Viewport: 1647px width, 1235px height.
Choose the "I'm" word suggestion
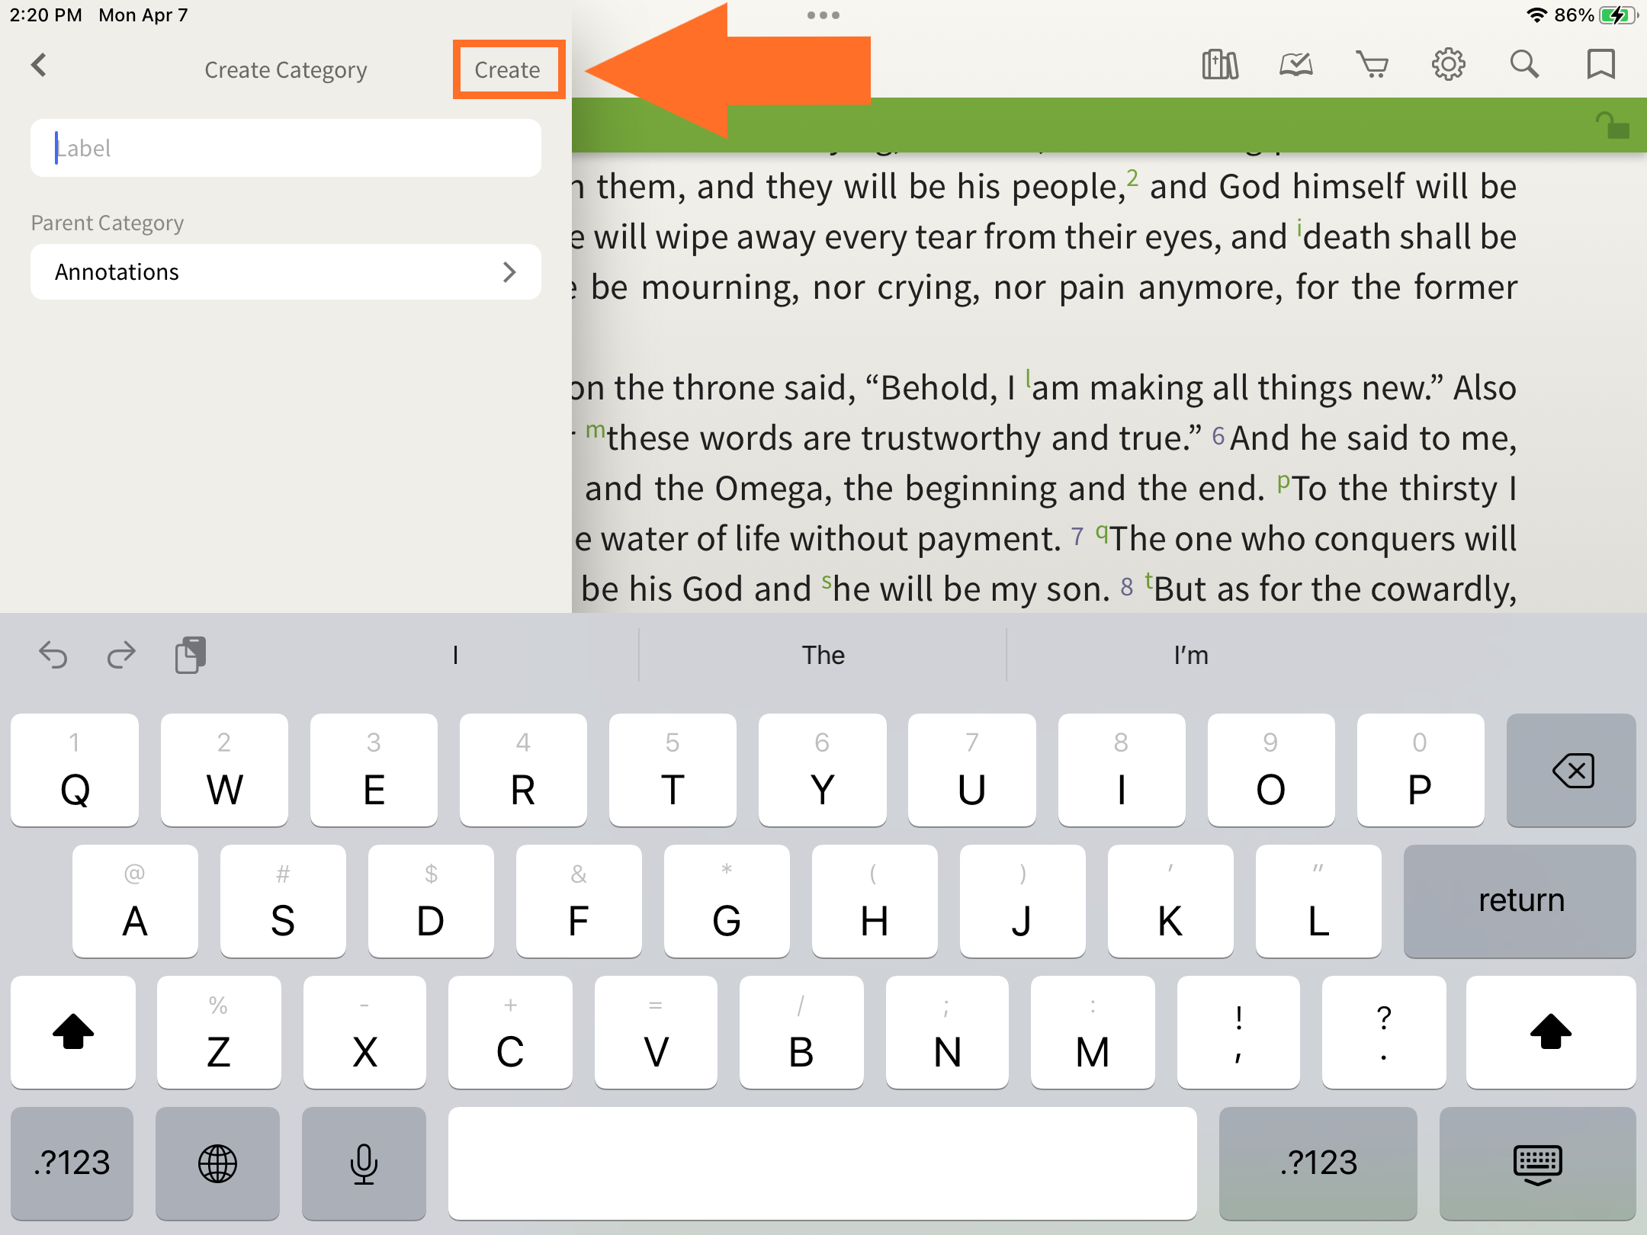click(x=1190, y=655)
